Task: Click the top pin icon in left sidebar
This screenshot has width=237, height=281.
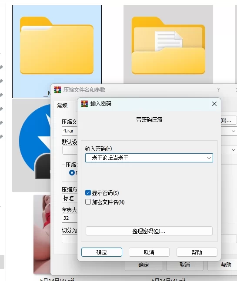Action: point(1,67)
